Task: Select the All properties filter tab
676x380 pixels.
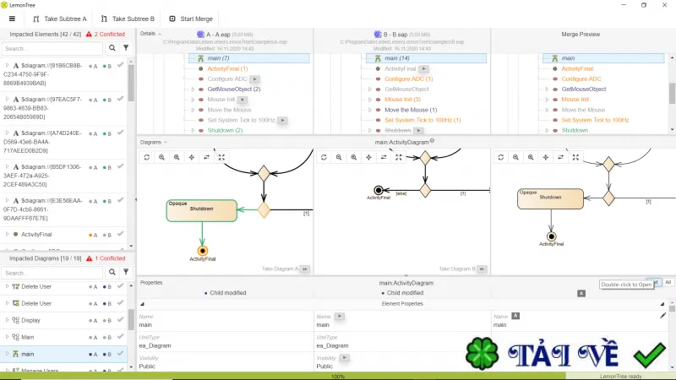Action: click(668, 282)
